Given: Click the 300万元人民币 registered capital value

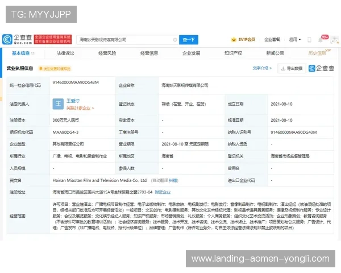Looking at the screenshot, I should click(66, 120).
